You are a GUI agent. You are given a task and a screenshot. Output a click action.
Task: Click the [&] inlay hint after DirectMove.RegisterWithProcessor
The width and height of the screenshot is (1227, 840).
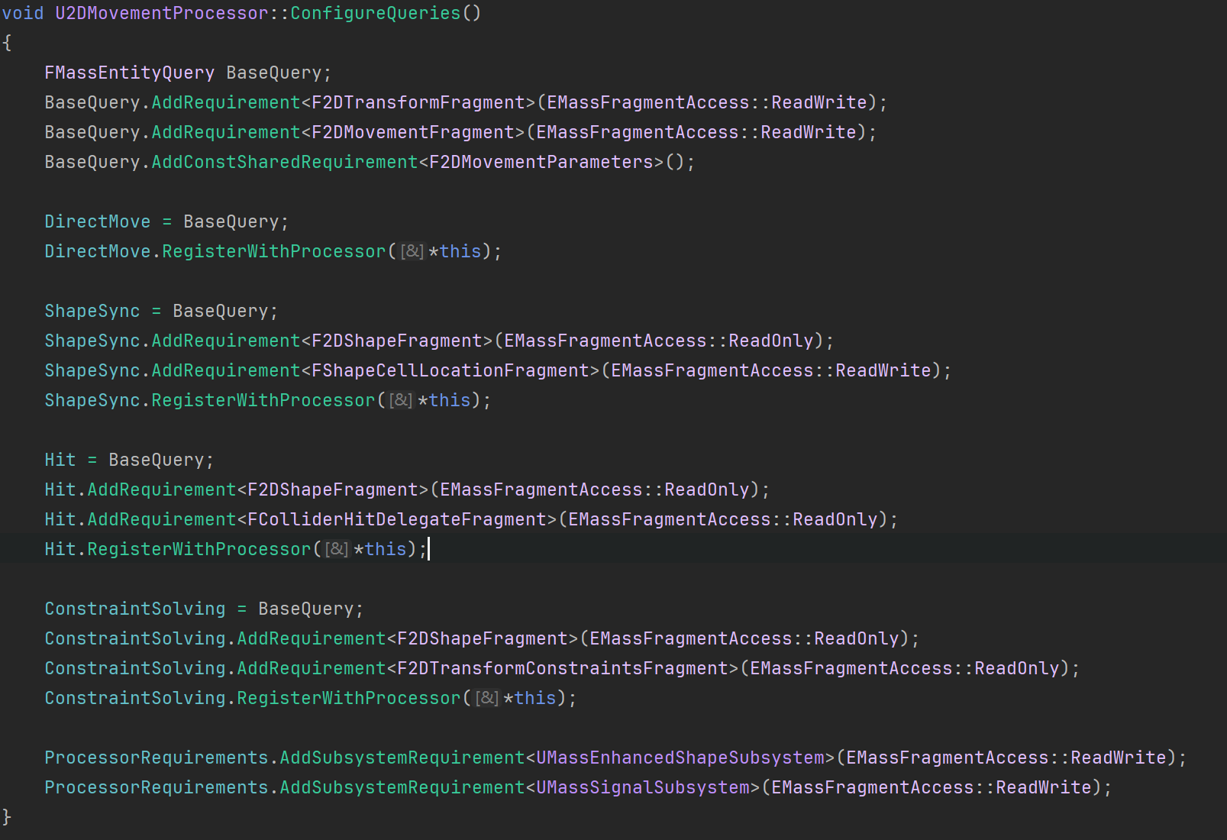pyautogui.click(x=412, y=251)
